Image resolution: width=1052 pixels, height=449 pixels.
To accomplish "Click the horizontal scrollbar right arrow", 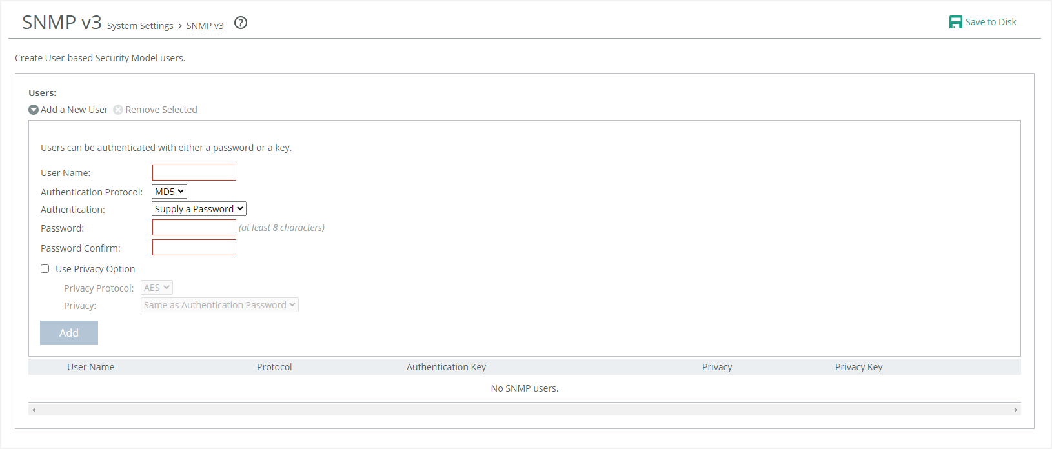I will coord(1015,410).
